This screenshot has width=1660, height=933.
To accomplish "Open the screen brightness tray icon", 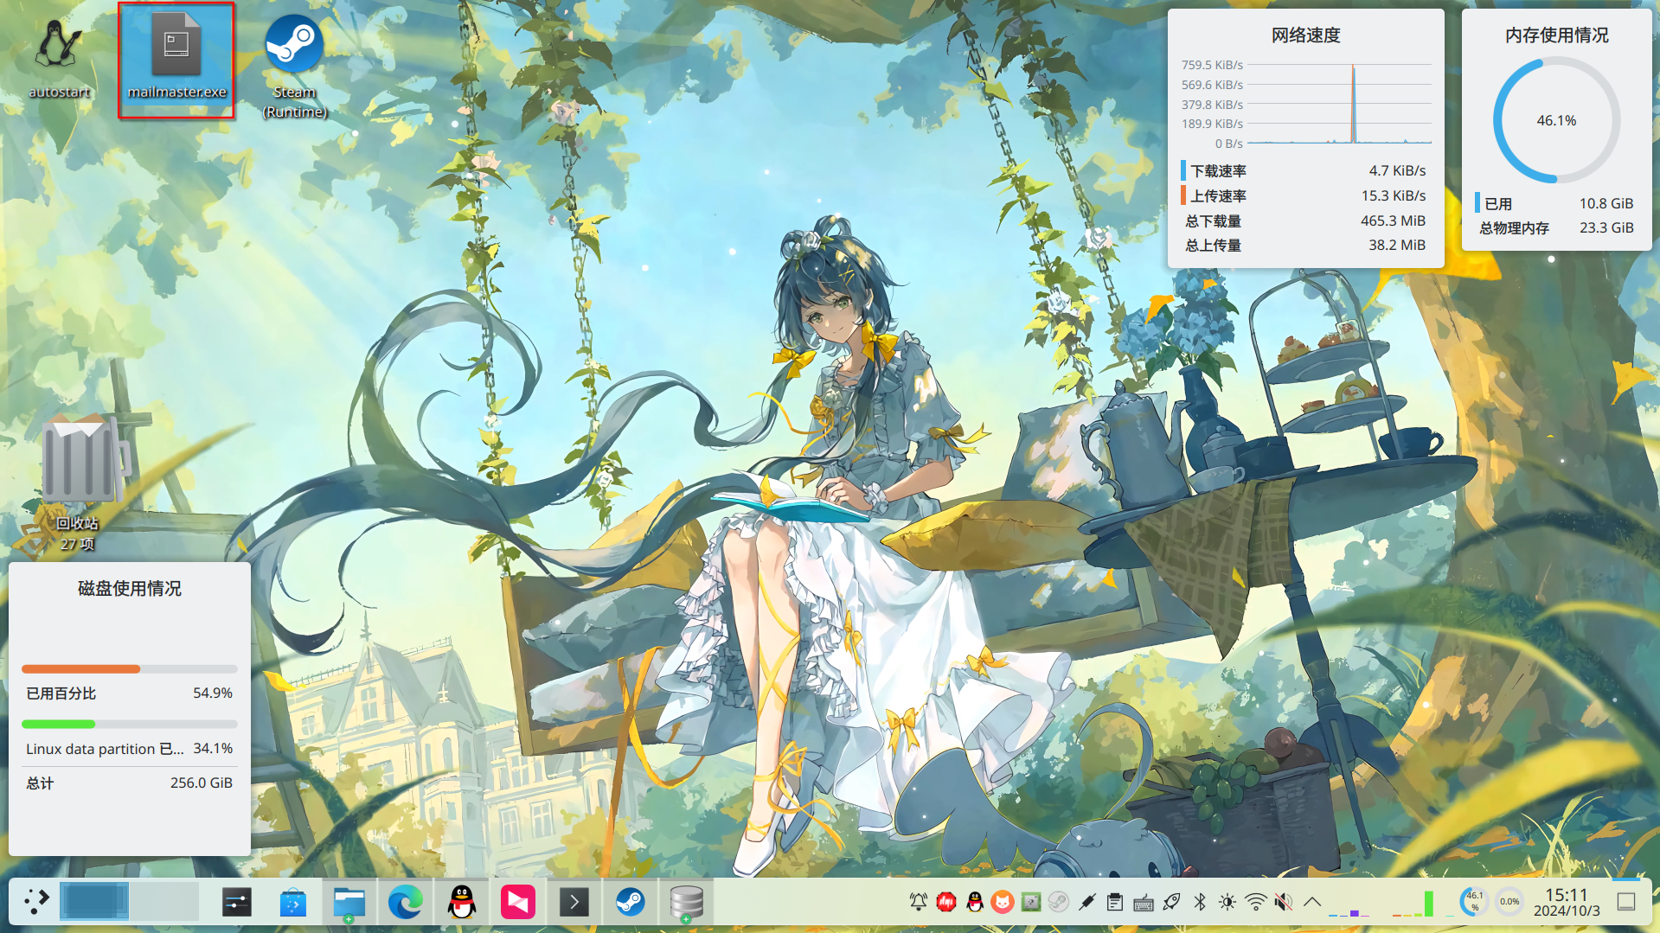I will 1227,903.
